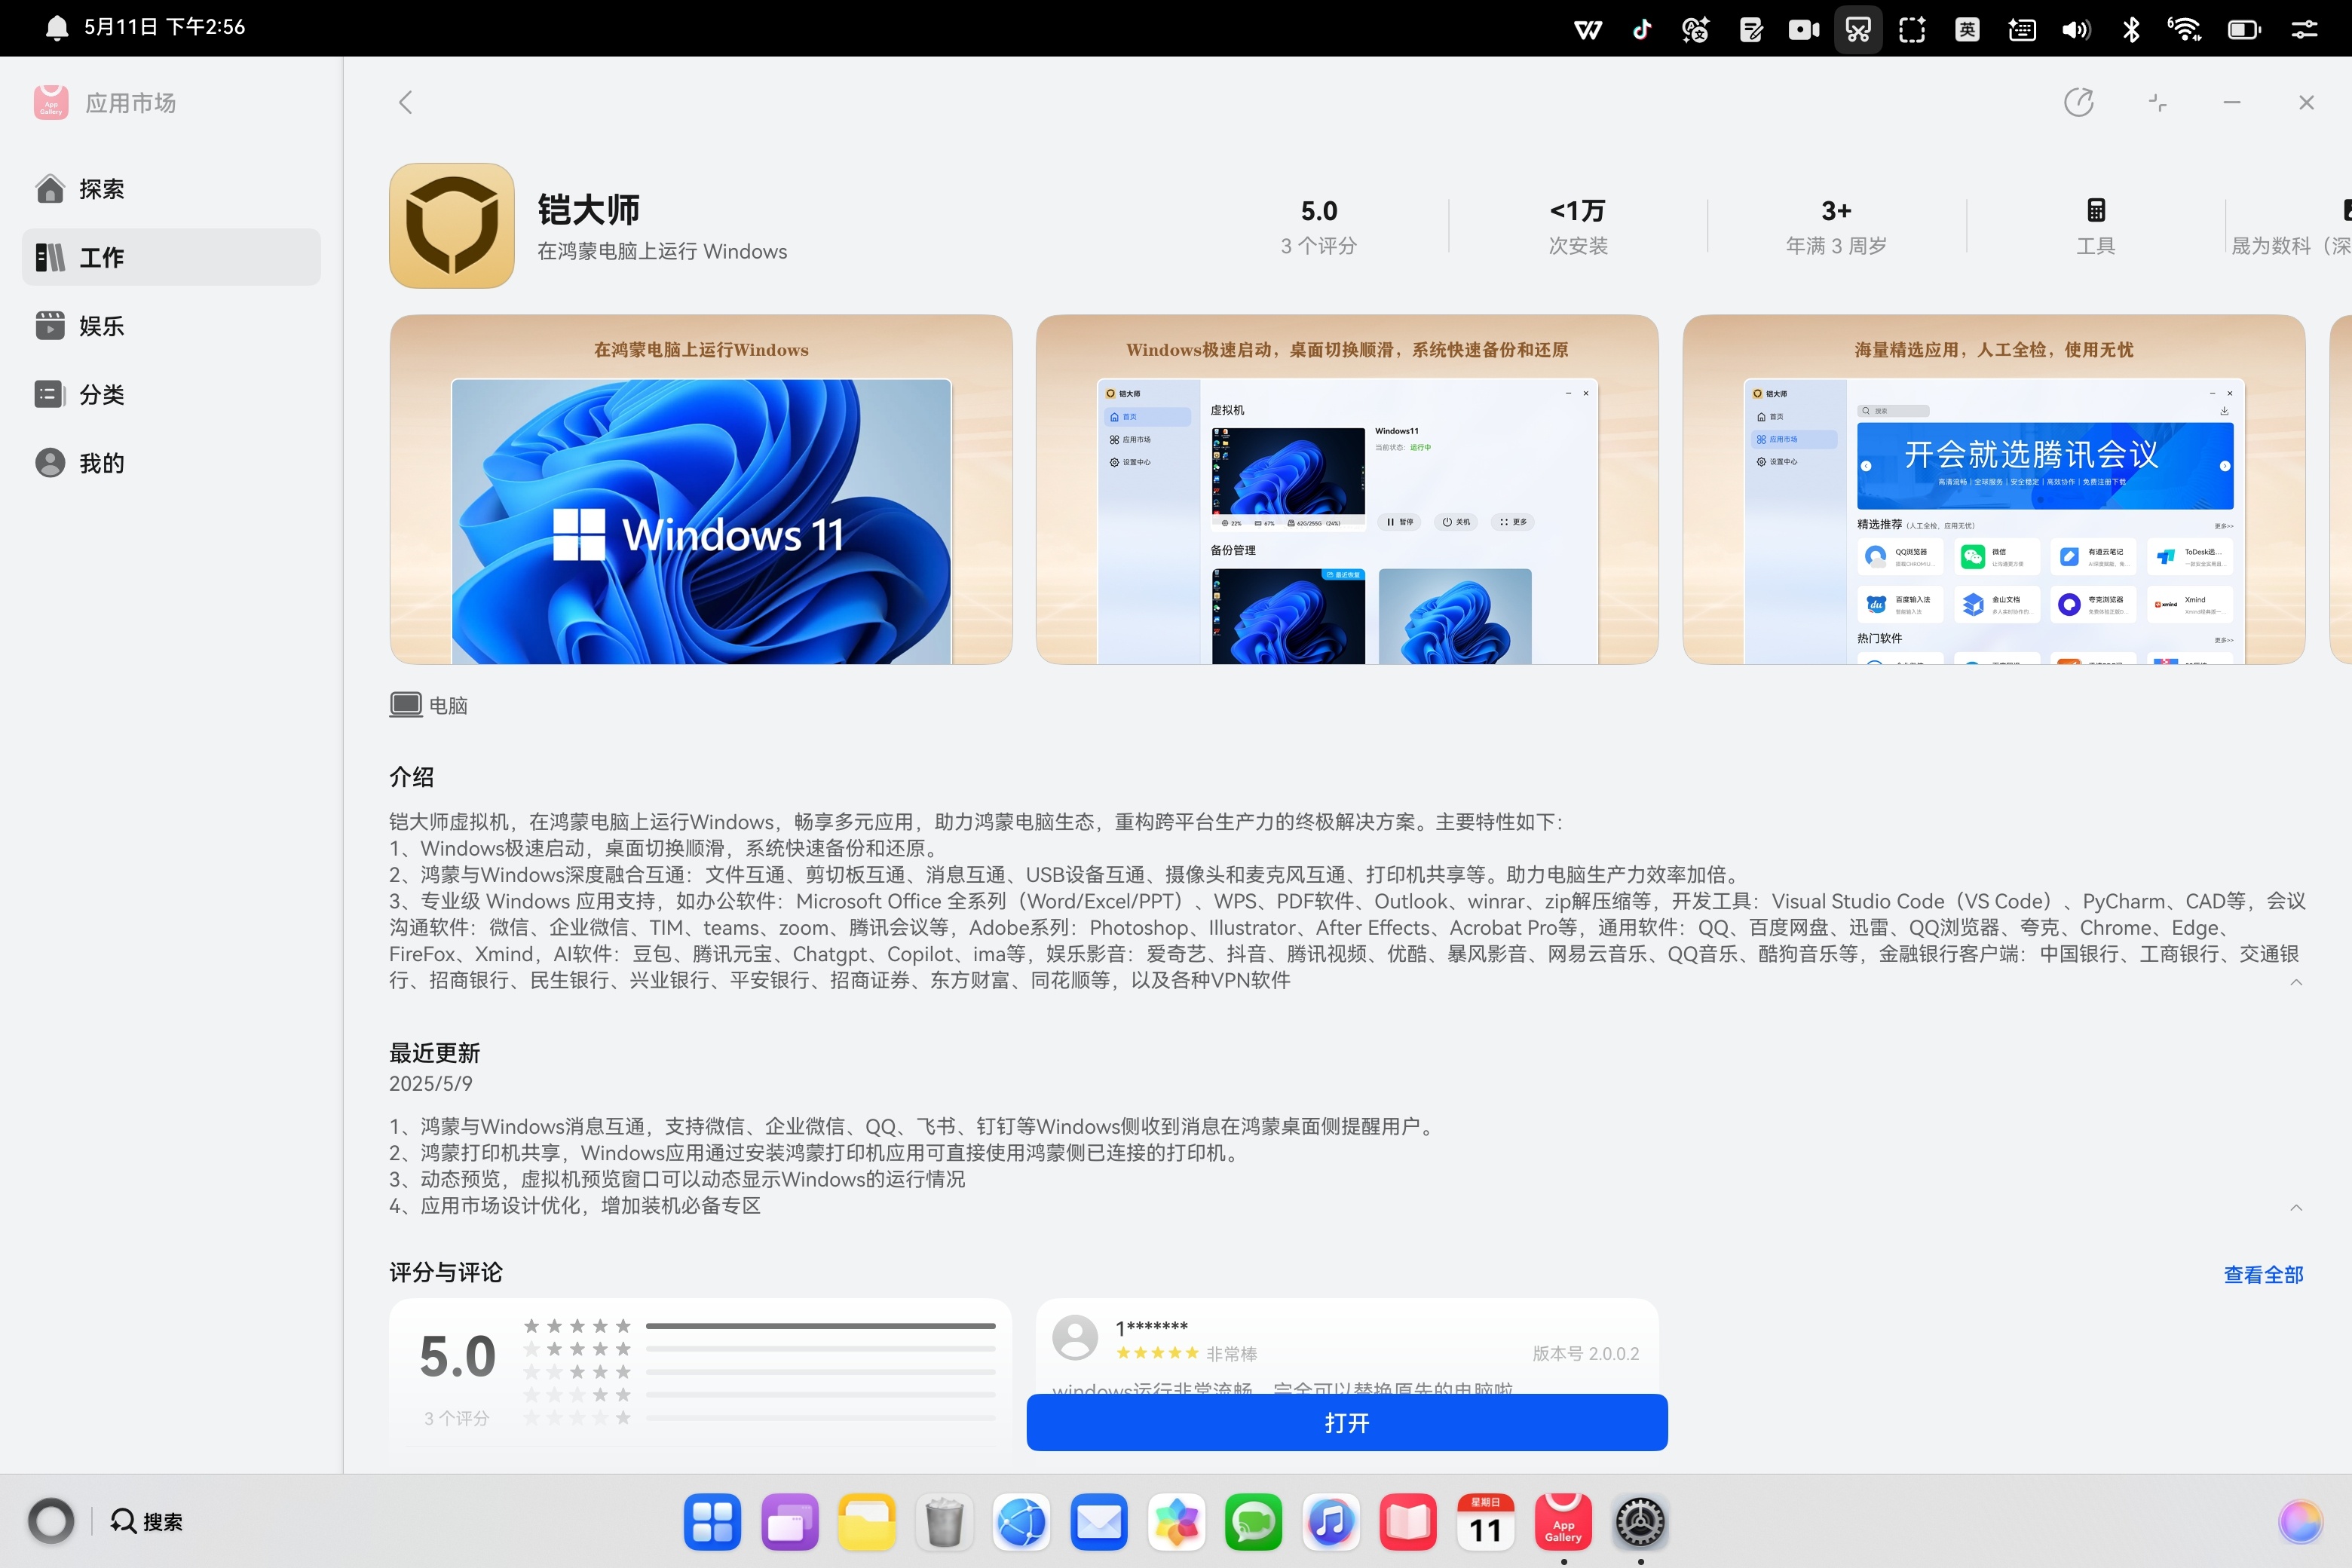Open 娱乐 section in sidebar

(x=171, y=326)
